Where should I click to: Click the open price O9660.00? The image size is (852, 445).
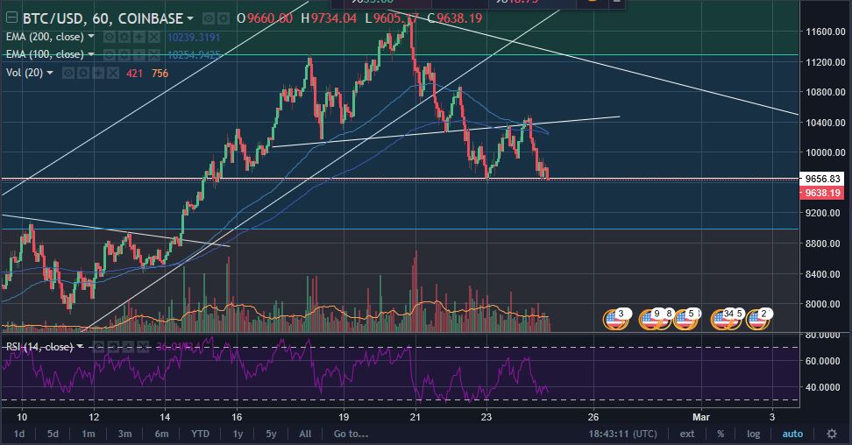click(265, 18)
